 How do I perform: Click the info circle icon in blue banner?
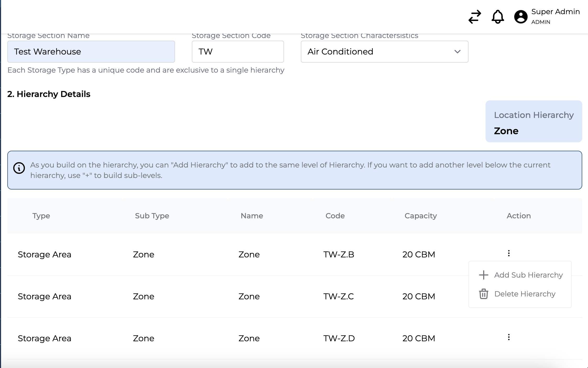(x=19, y=168)
